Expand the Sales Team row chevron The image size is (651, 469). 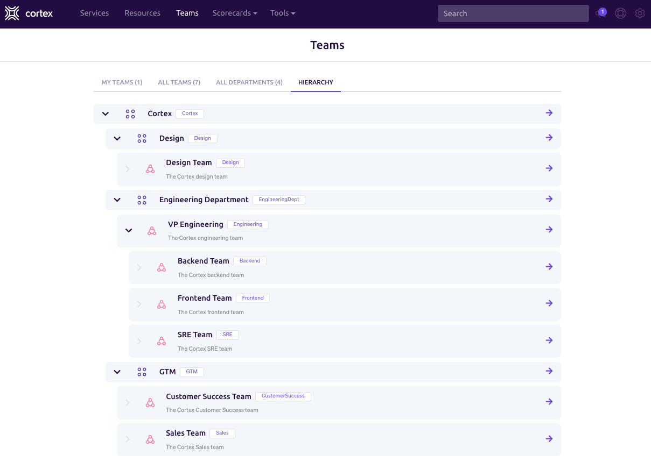coord(128,439)
